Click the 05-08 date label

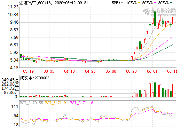pyautogui.click(x=111, y=71)
